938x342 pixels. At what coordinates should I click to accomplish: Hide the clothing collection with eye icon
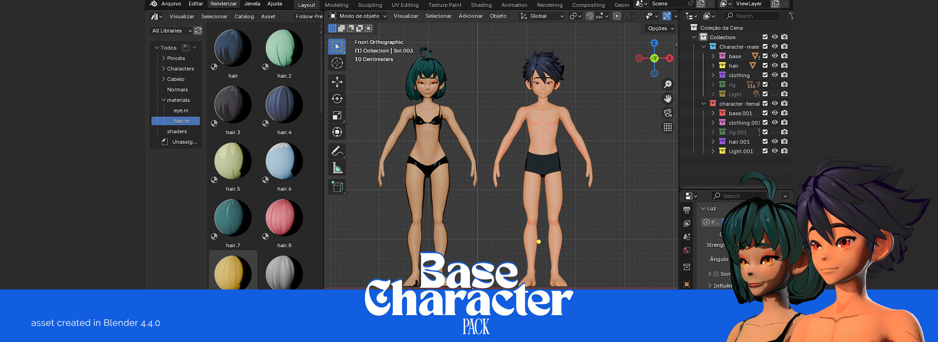774,75
